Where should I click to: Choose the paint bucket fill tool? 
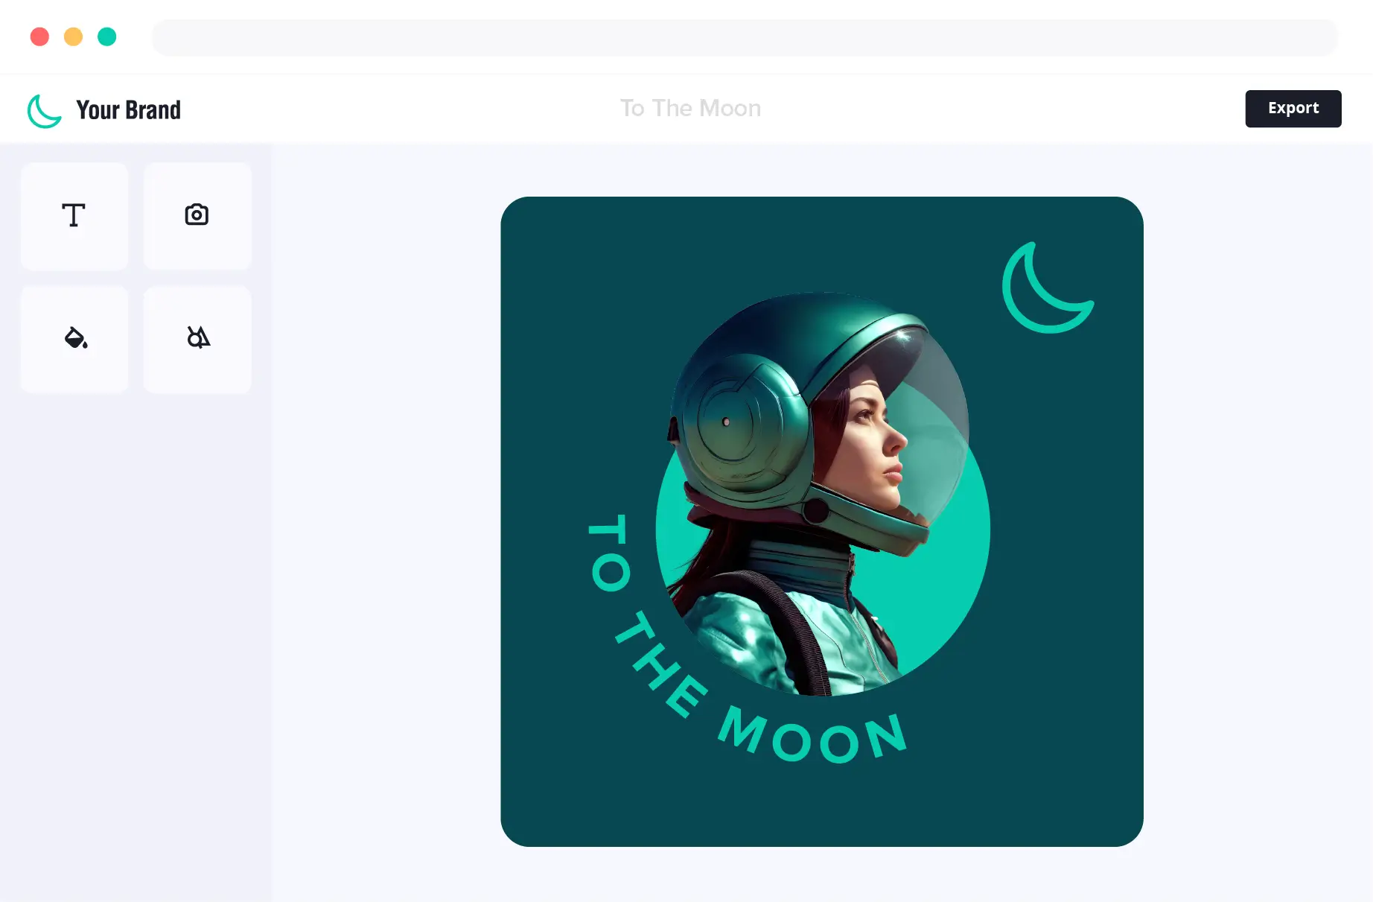74,339
